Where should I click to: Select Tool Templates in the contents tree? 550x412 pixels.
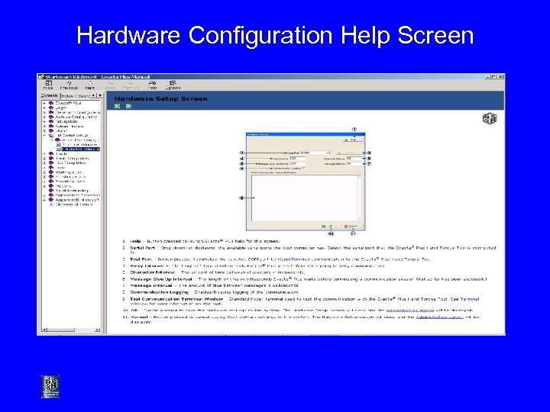tap(70, 163)
